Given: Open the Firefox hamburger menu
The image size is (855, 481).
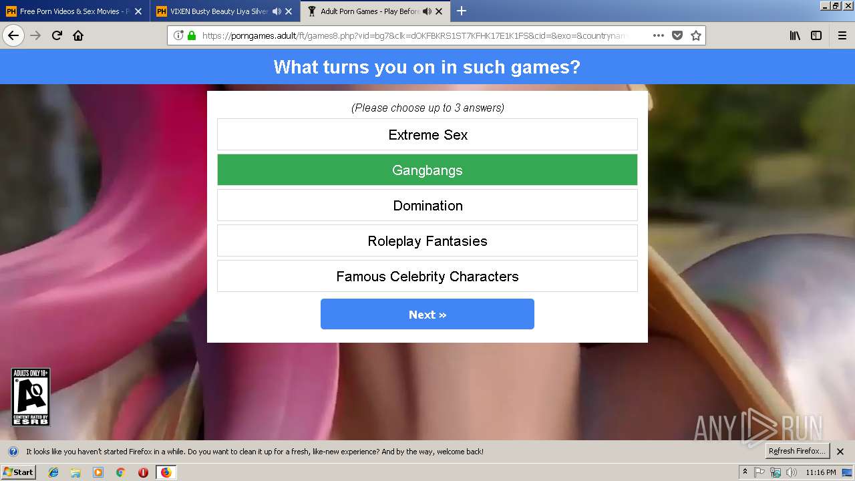Looking at the screenshot, I should coord(842,35).
